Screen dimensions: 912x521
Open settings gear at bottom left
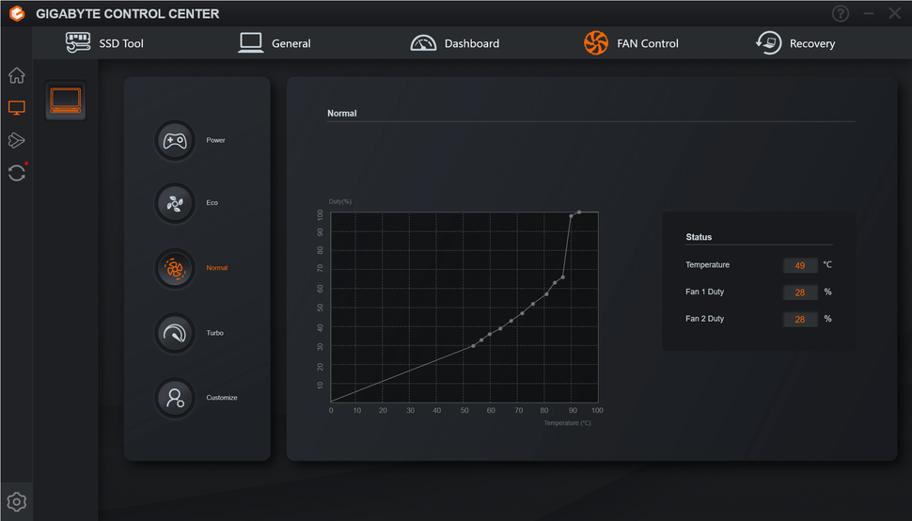[x=16, y=502]
